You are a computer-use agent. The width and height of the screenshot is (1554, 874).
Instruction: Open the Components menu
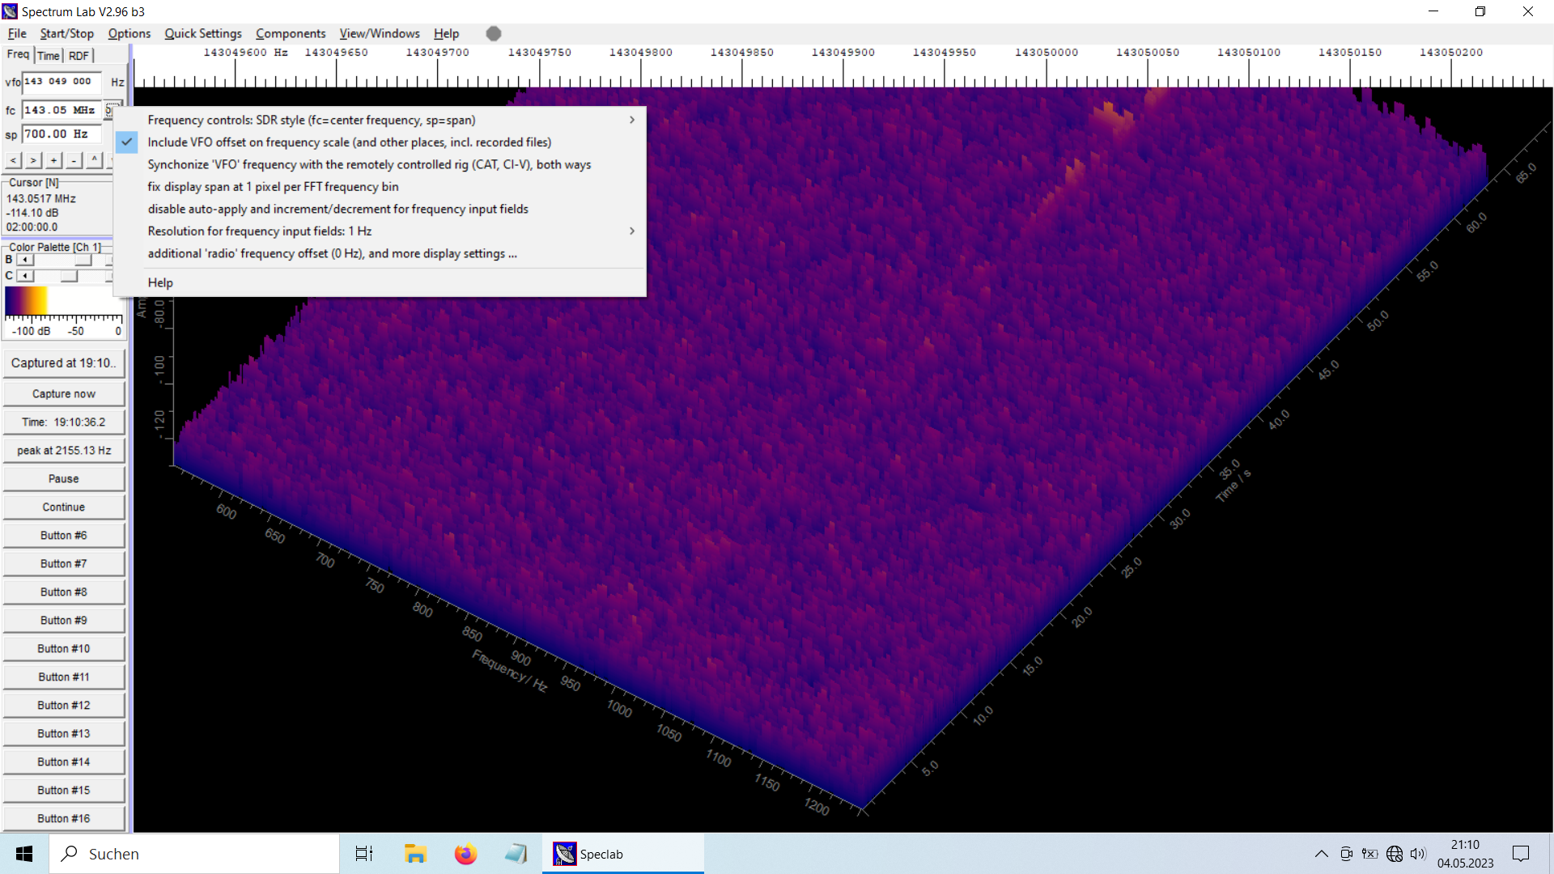(291, 33)
